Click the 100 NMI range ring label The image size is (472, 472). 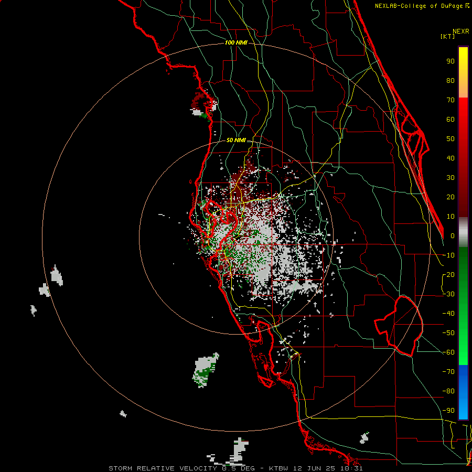[236, 43]
